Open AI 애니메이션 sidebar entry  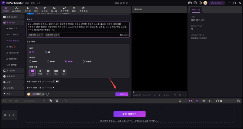pos(12,53)
